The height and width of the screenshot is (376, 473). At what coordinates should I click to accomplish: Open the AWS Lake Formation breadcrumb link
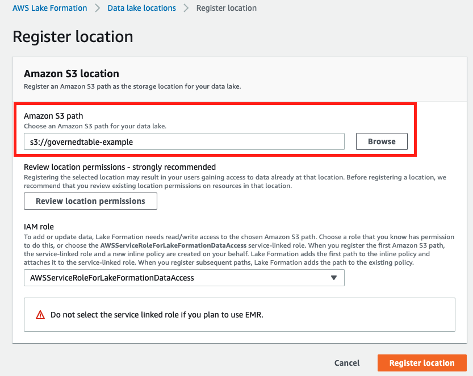(50, 8)
